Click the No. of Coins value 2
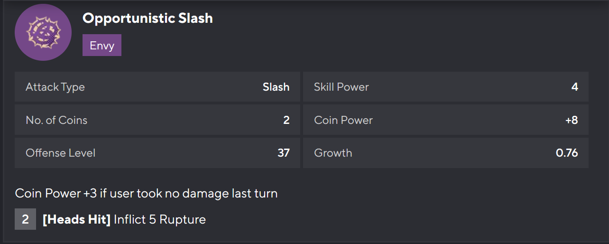609x244 pixels. (x=286, y=120)
